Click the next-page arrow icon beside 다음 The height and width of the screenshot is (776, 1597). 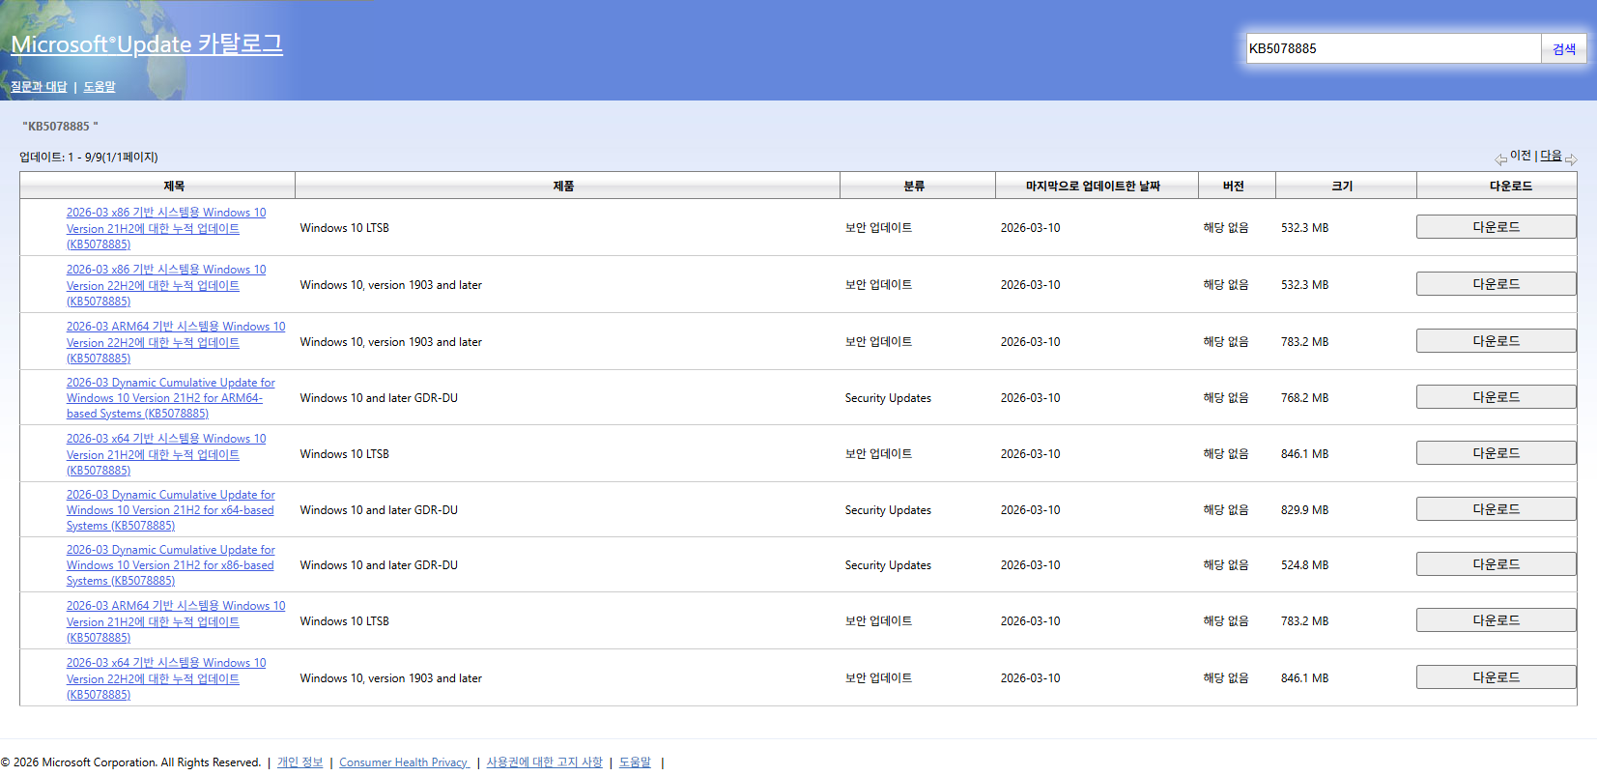click(x=1571, y=159)
